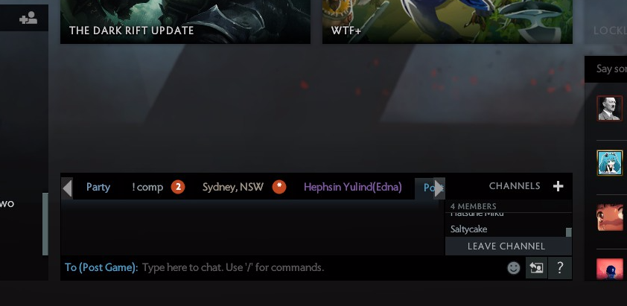This screenshot has width=627, height=306.
Task: Click Sydney, NSW notification badge
Action: (279, 187)
